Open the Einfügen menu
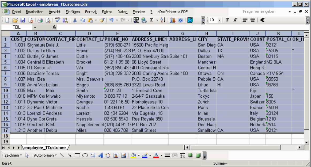Viewport: 311px width, 167px height. pyautogui.click(x=73, y=12)
